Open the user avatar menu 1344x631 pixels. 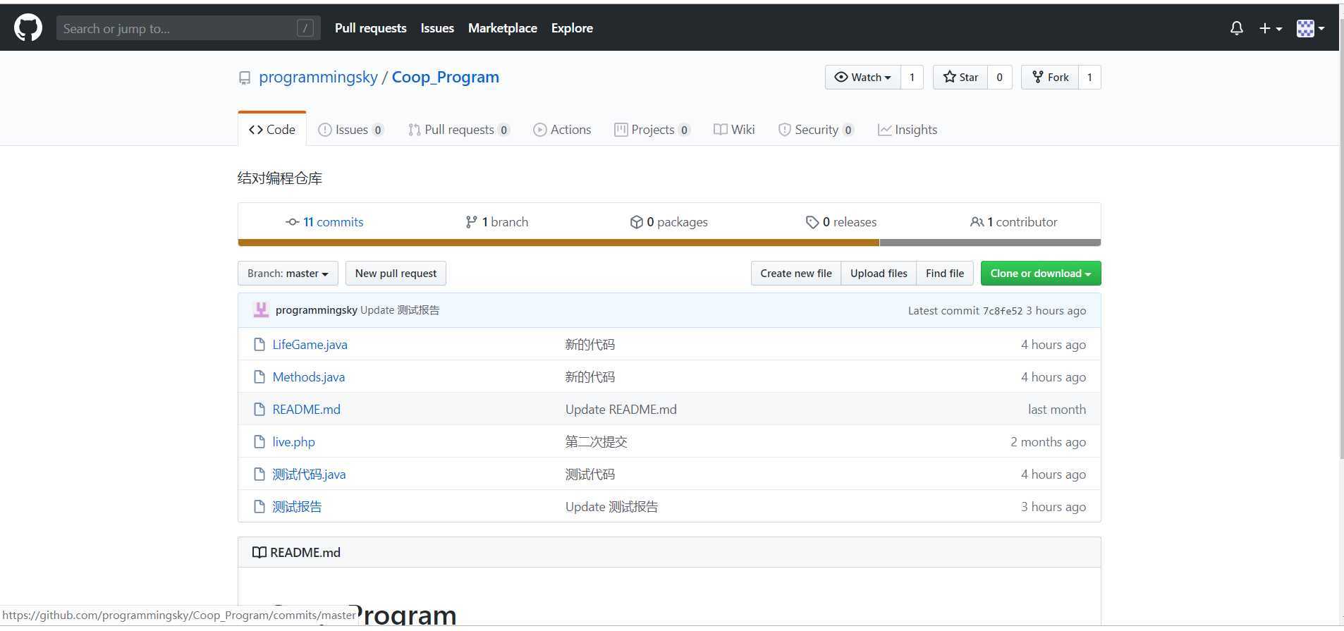(1310, 28)
